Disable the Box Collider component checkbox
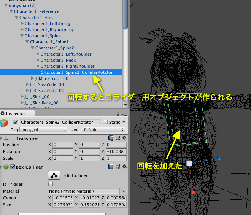Screen dimensions: 251x215 tap(13, 167)
